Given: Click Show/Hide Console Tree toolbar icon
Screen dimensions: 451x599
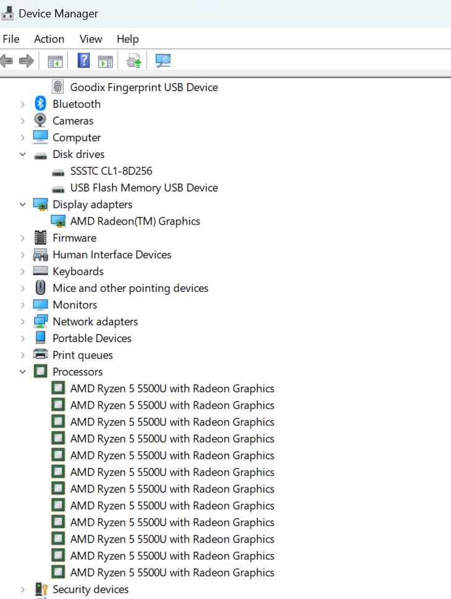Looking at the screenshot, I should (x=55, y=61).
